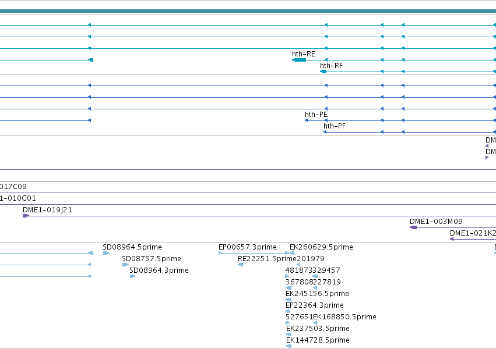Screen dimensions: 496x349
Task: Click the 201979 feature label
Action: [x=311, y=259]
